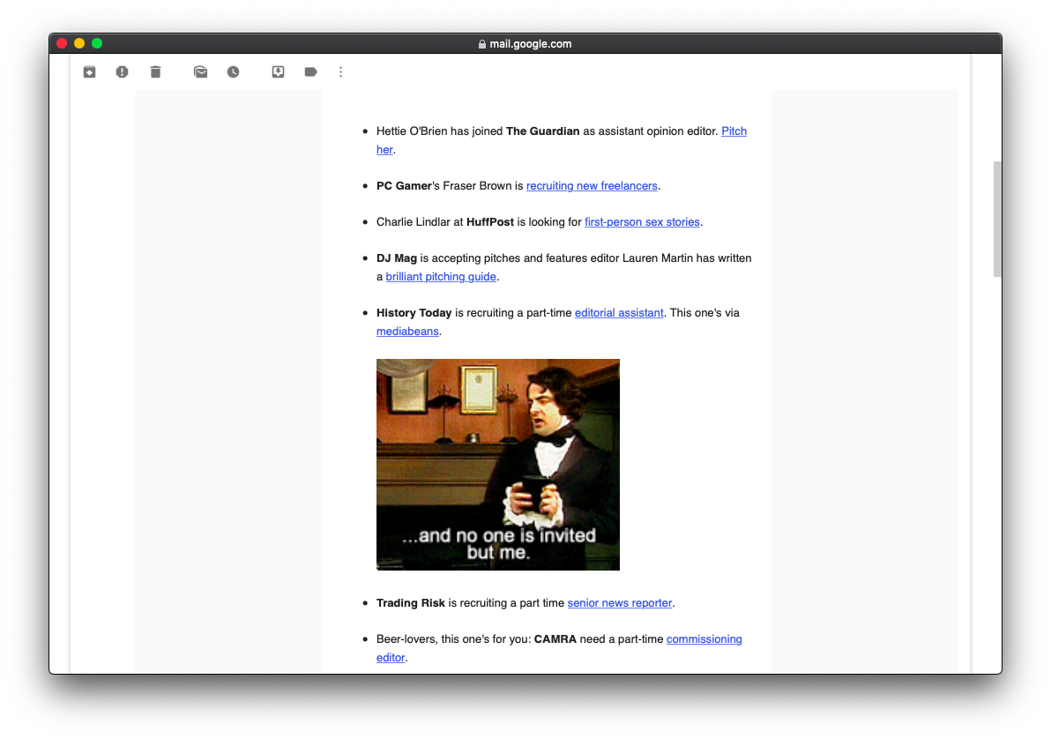This screenshot has width=1051, height=739.
Task: Close the browser window with the red button
Action: tap(62, 43)
